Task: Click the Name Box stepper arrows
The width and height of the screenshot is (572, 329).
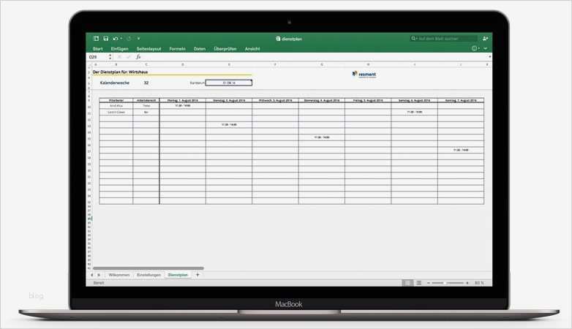Action: (x=110, y=57)
